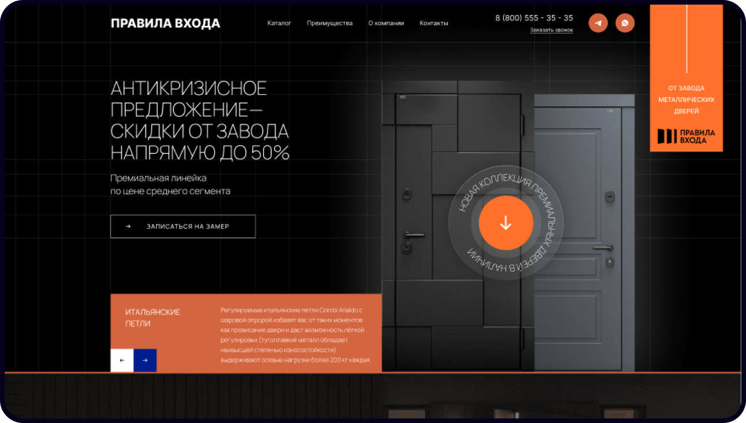Open the Telegram icon in the header
This screenshot has height=423, width=746.
(598, 23)
